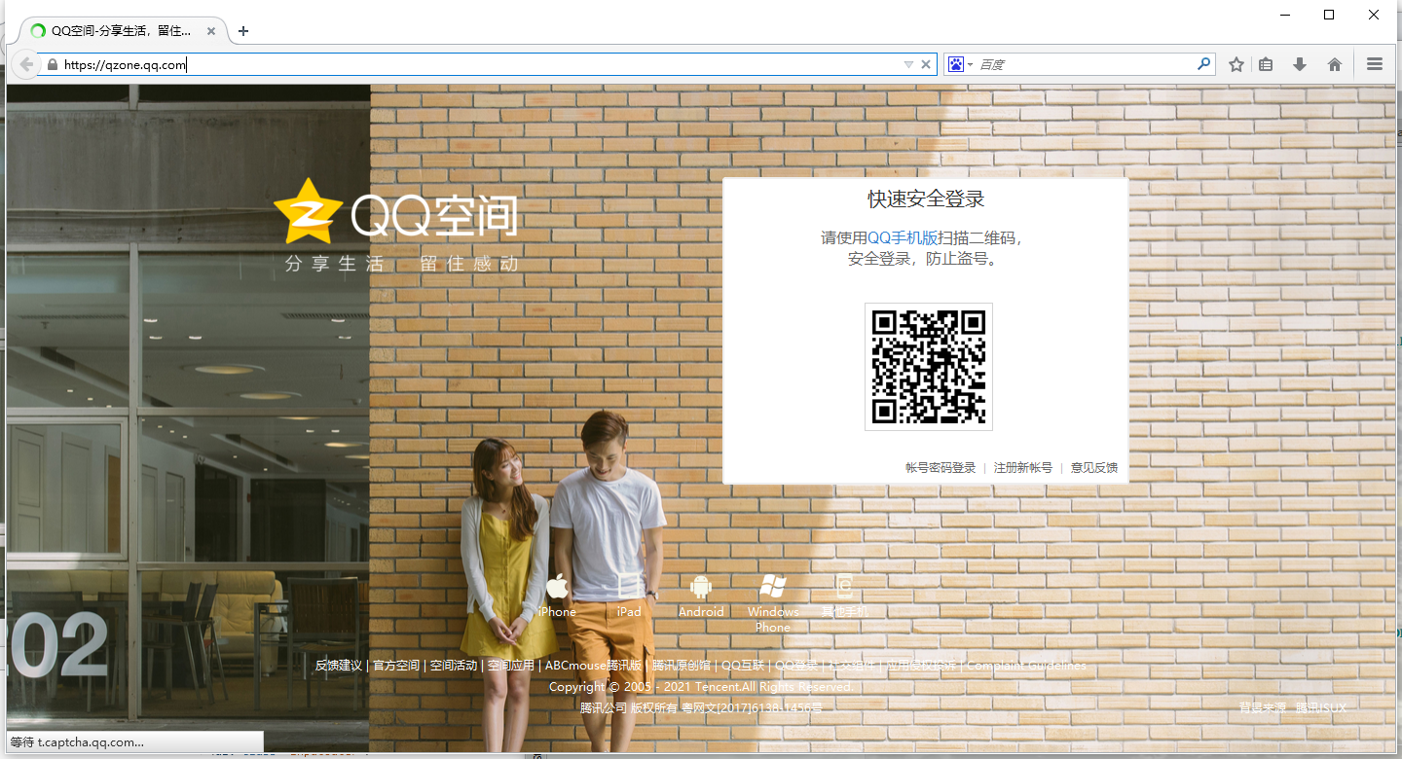Click the back navigation arrow
1402x759 pixels.
coord(24,64)
